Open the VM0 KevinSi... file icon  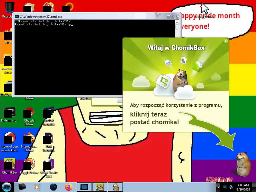pos(49,142)
